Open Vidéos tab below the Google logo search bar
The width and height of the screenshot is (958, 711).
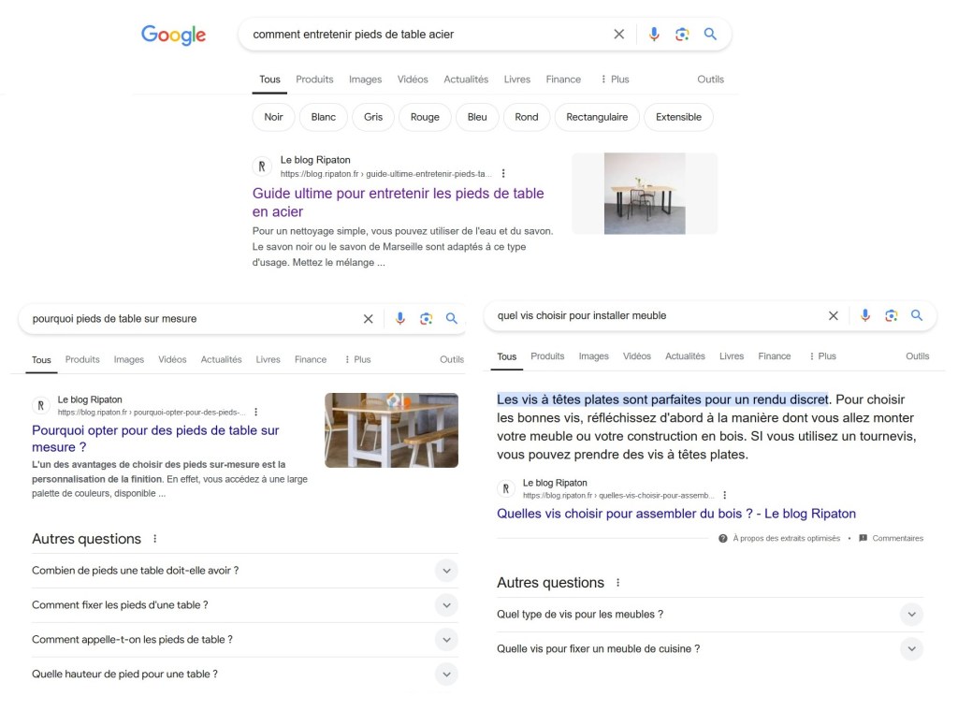[x=412, y=80]
